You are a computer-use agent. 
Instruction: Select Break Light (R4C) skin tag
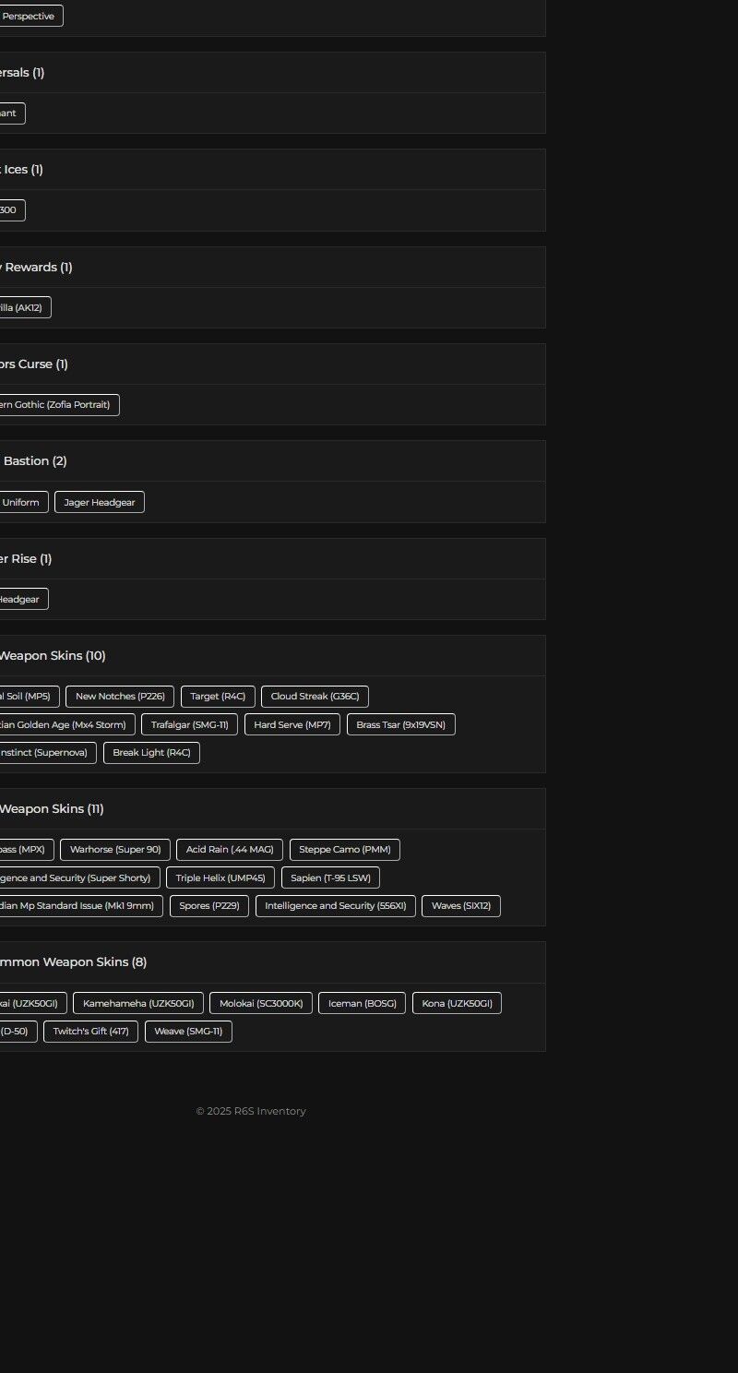click(x=151, y=752)
